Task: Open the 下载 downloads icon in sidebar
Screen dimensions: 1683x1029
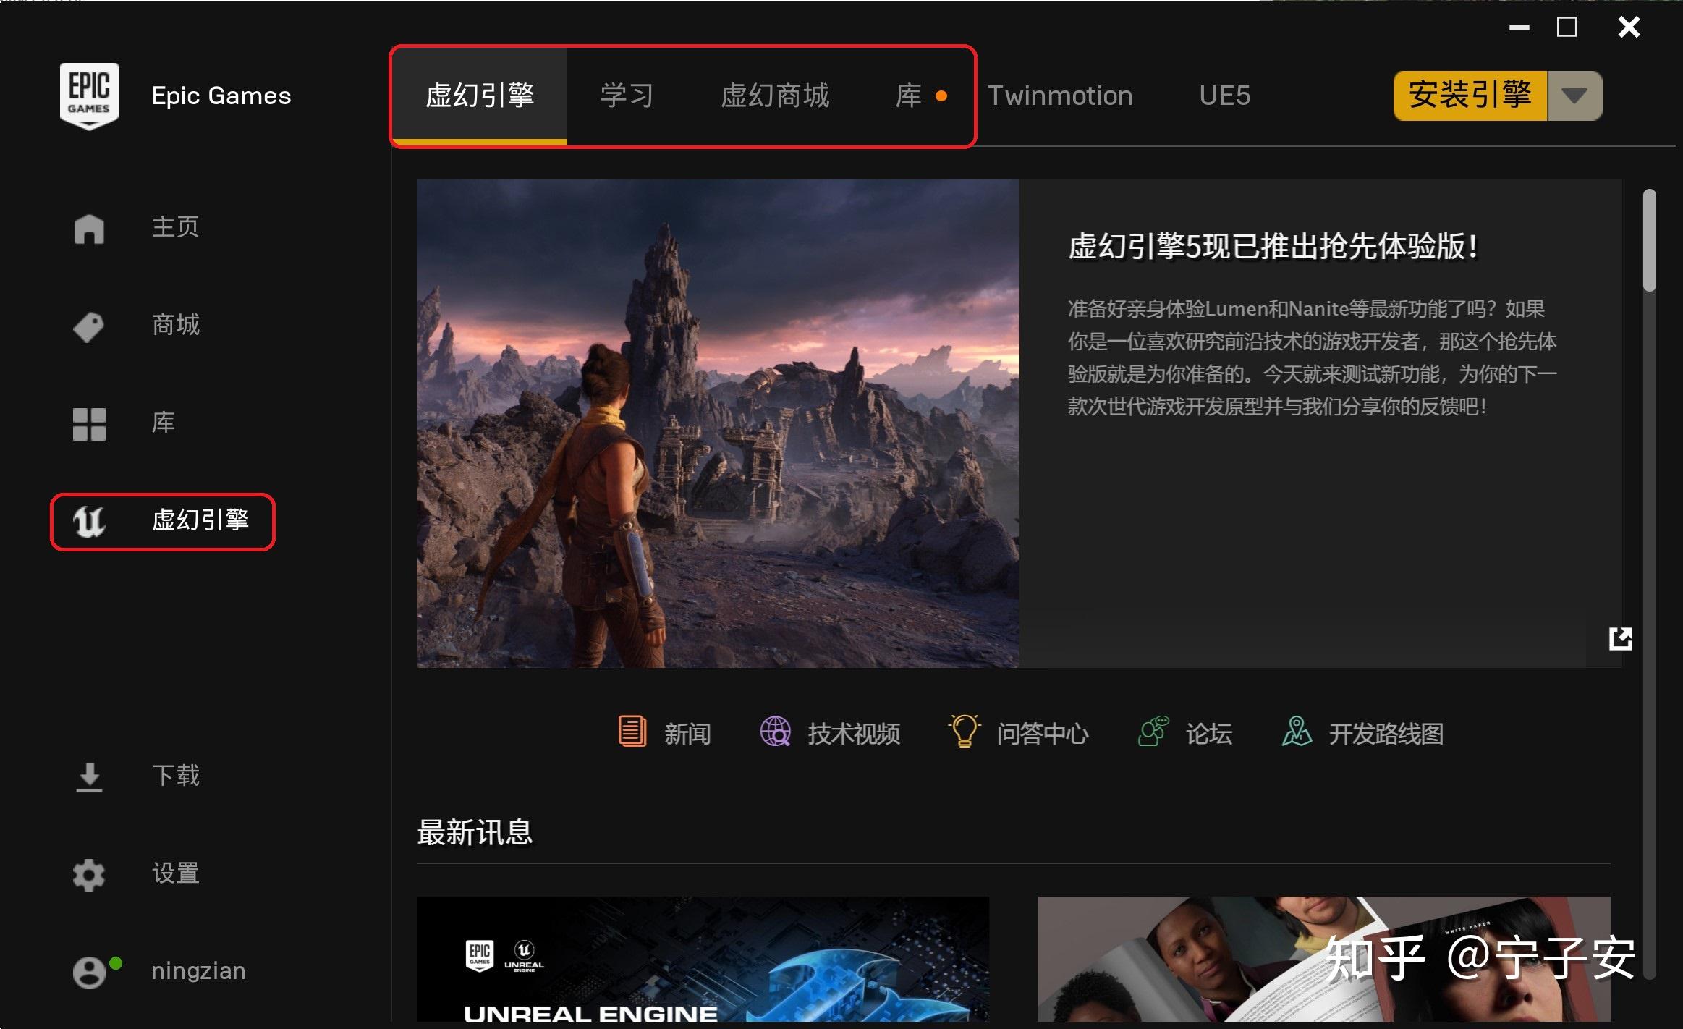Action: click(x=88, y=776)
